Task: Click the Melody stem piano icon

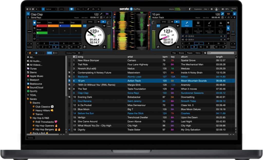Action: 198,23
